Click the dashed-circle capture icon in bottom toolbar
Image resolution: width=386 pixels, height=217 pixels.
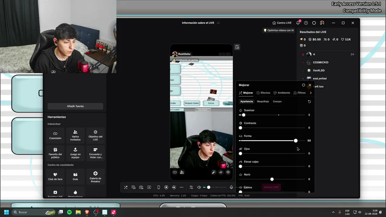(x=174, y=187)
